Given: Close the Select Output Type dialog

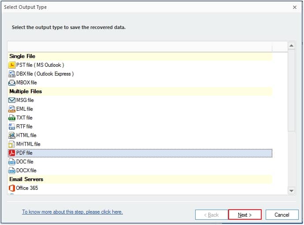Looking at the screenshot, I should pyautogui.click(x=295, y=7).
